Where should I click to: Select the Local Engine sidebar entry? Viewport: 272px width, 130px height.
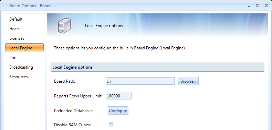pos(24,48)
